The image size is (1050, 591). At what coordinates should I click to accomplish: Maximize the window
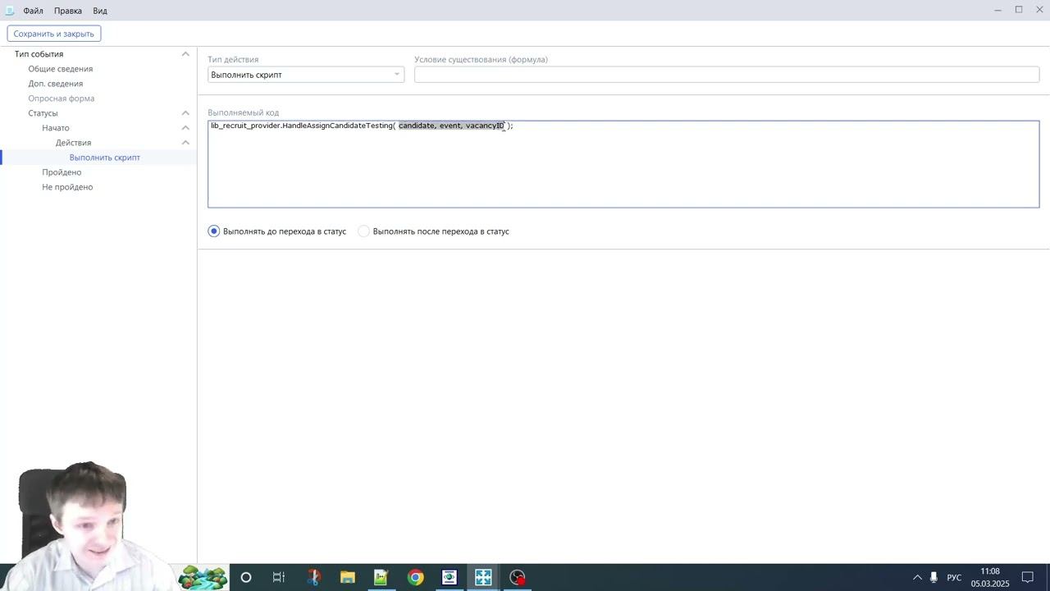pyautogui.click(x=1019, y=10)
